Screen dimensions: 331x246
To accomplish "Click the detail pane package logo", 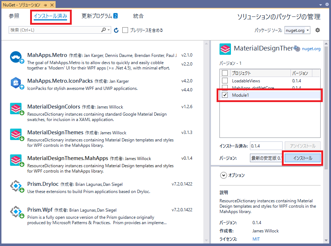I will pos(225,49).
